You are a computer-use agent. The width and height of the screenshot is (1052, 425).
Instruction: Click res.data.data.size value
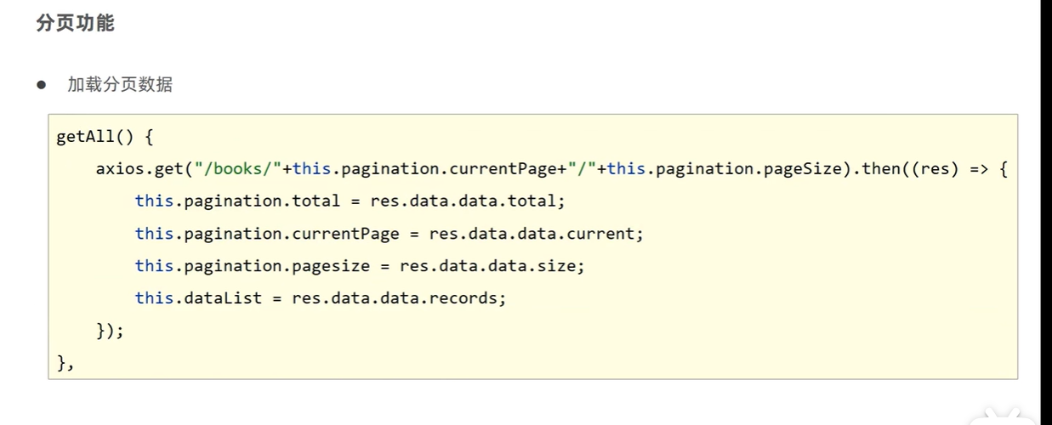point(492,266)
